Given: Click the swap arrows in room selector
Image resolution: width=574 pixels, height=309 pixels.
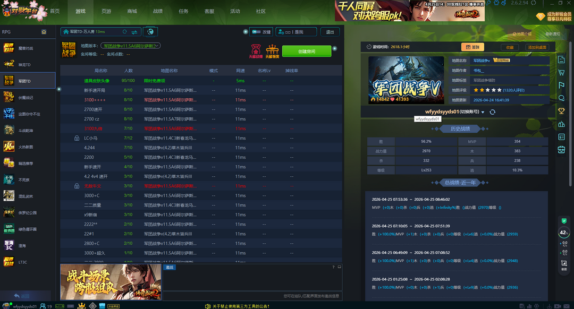Looking at the screenshot, I should click(x=136, y=32).
